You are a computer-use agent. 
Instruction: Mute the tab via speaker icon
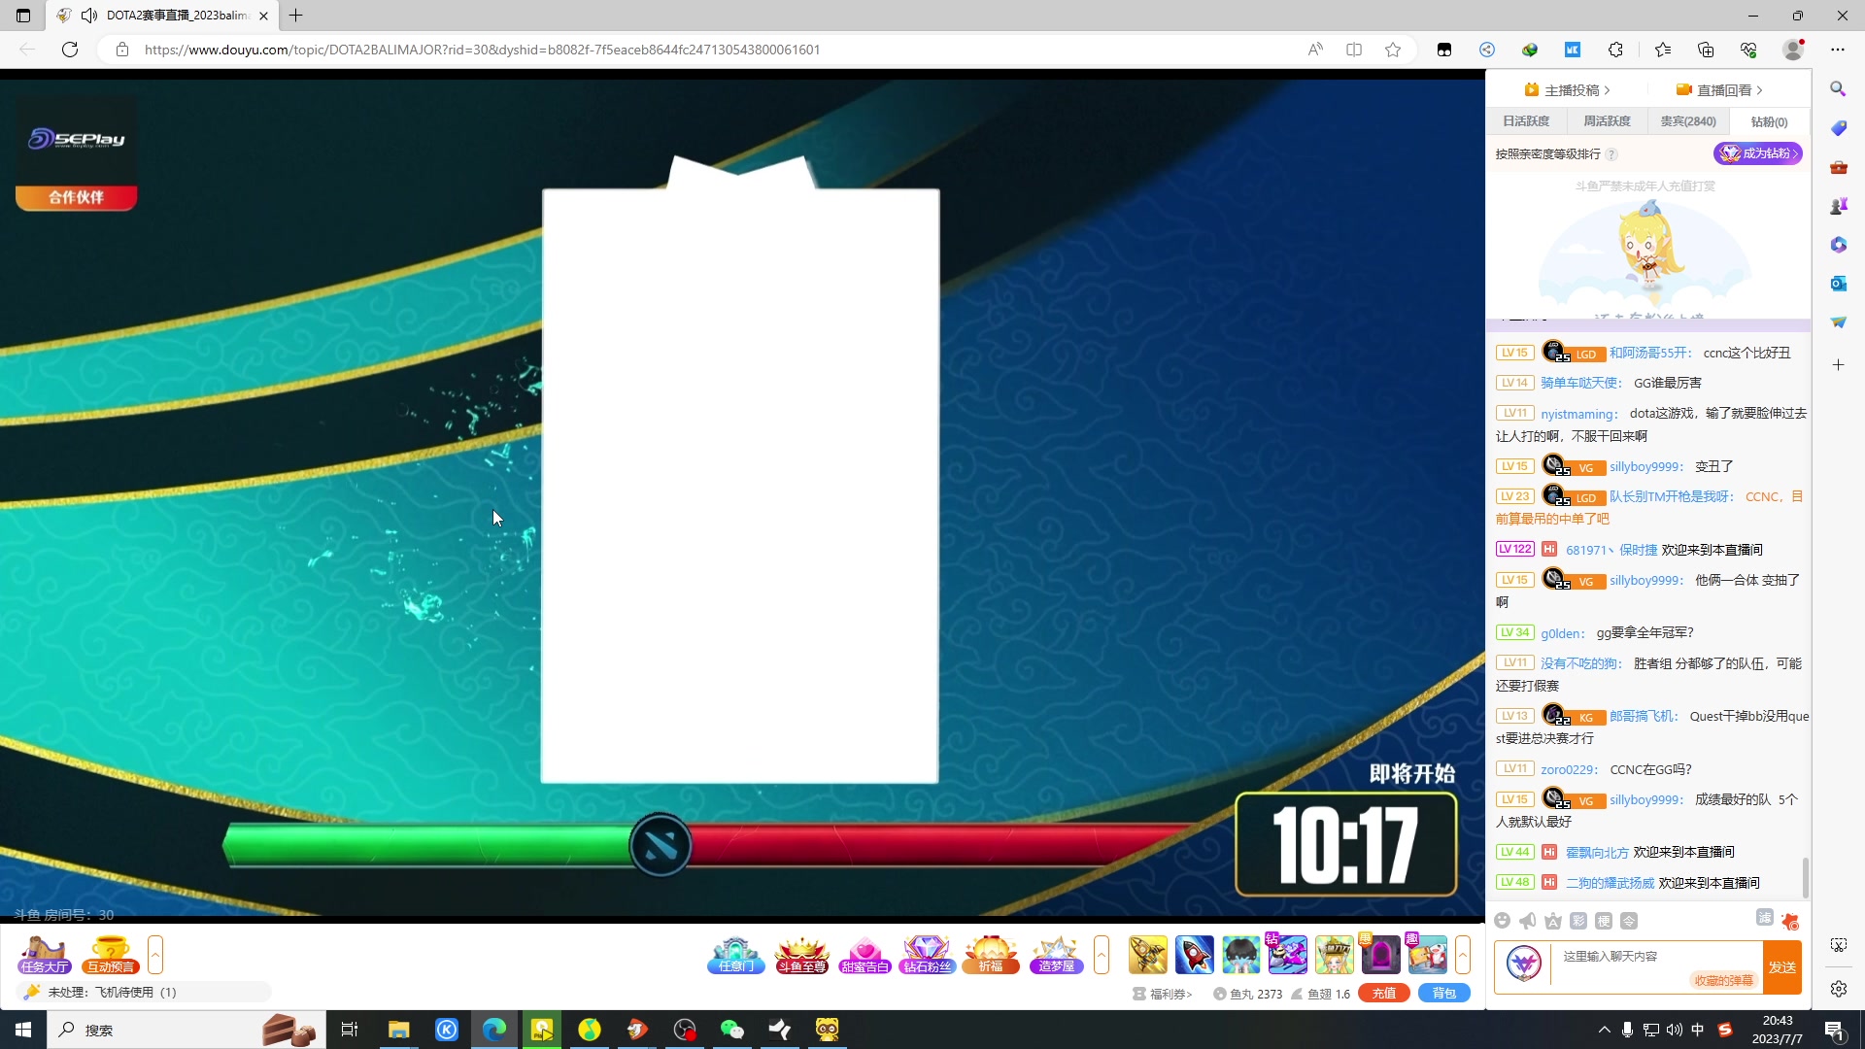89,16
